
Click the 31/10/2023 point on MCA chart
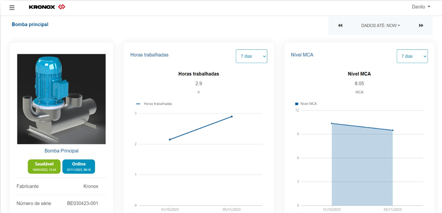coord(331,123)
